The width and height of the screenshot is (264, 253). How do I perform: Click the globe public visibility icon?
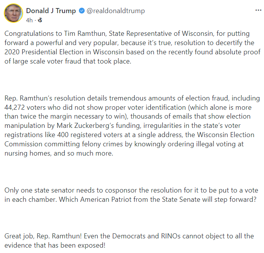[x=40, y=20]
